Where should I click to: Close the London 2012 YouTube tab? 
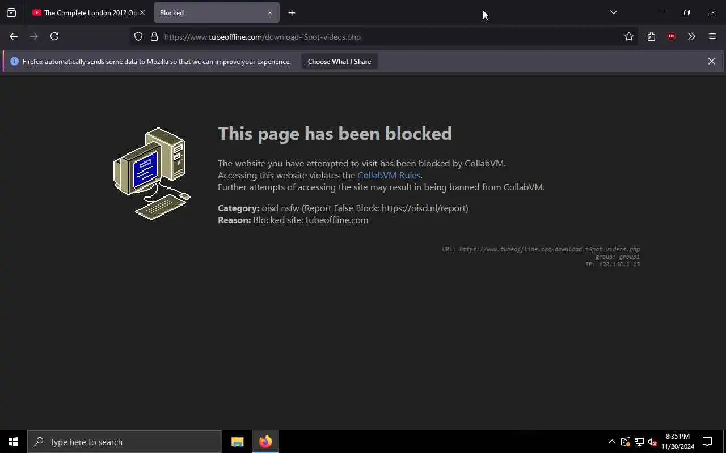click(142, 12)
